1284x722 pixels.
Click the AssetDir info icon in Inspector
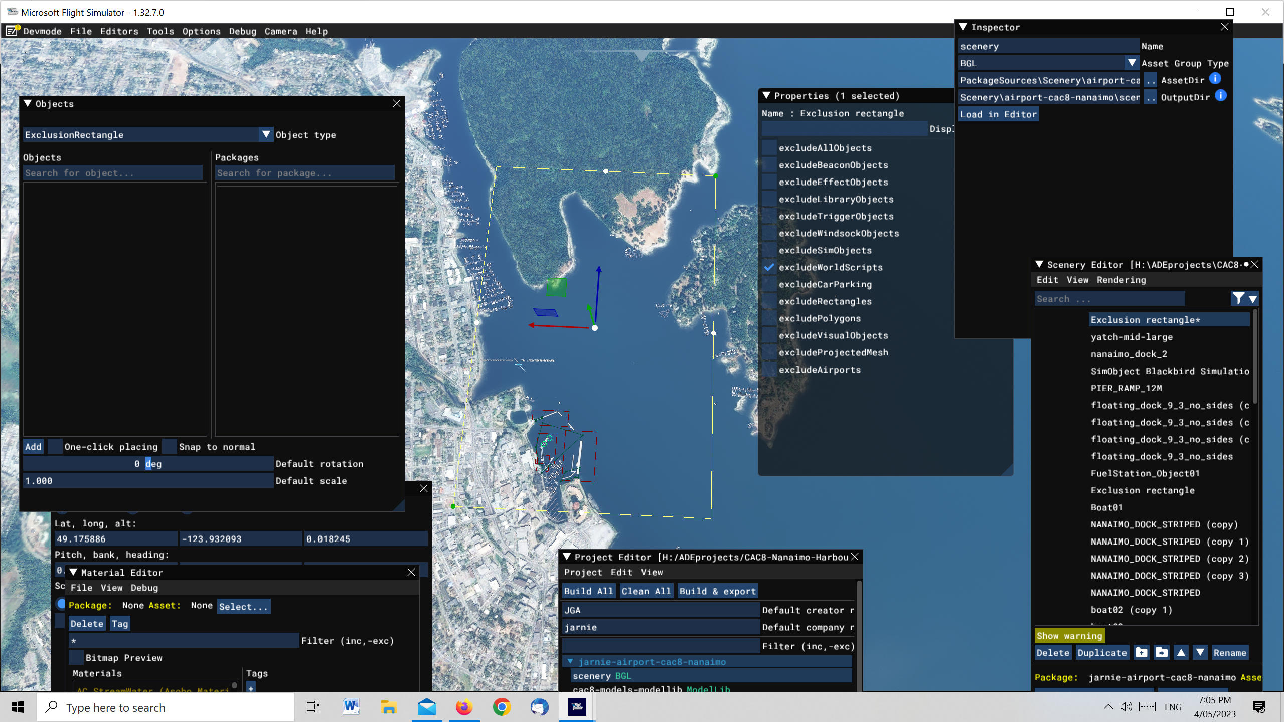tap(1215, 79)
